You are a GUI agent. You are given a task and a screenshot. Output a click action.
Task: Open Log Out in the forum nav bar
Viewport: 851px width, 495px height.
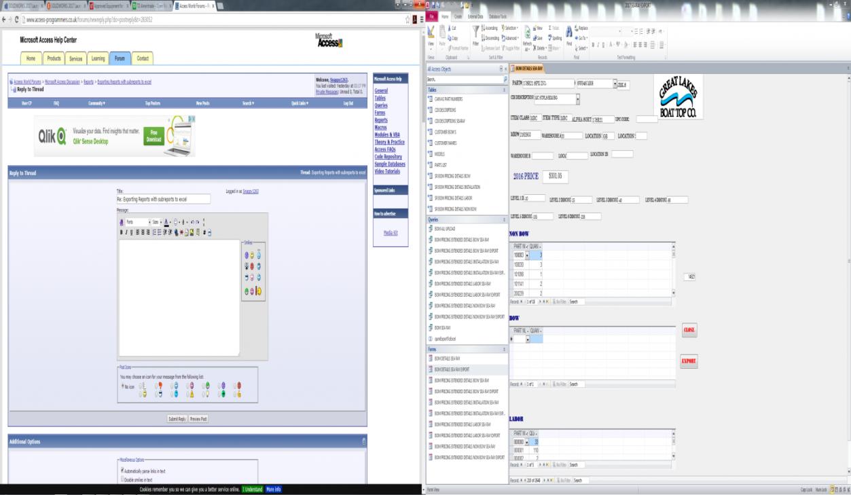pos(348,103)
